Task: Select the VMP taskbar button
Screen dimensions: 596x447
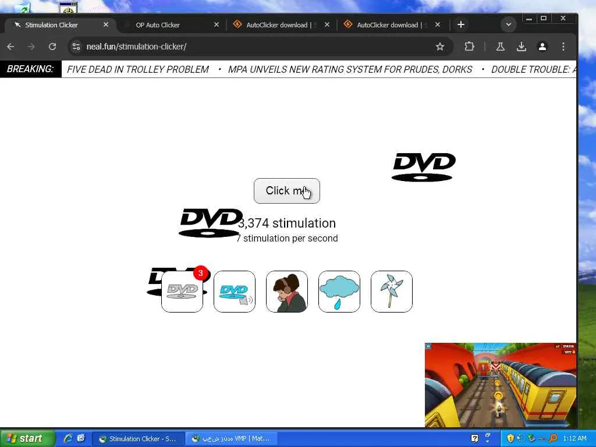Action: point(232,439)
